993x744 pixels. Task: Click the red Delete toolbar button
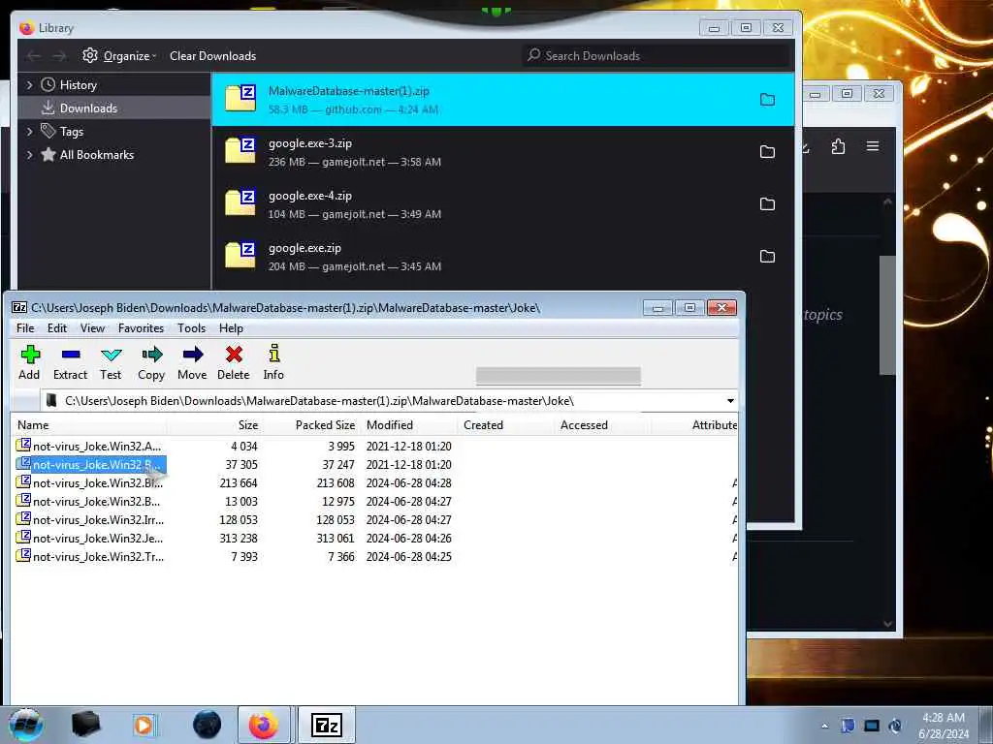coord(234,362)
